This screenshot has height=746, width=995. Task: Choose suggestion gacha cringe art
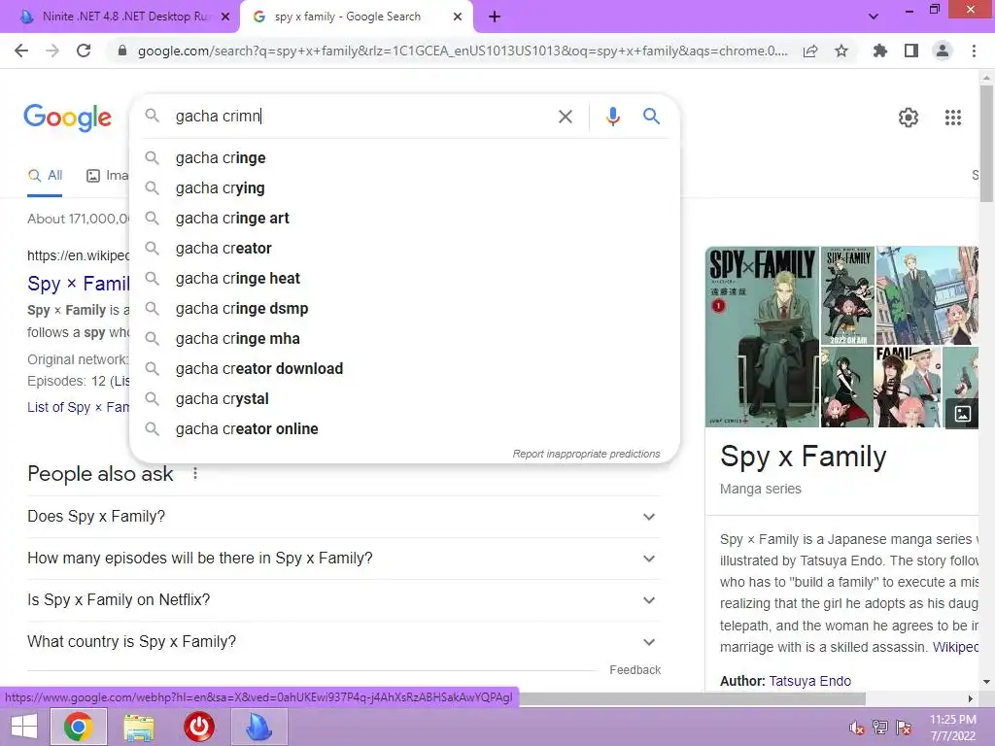pos(404,219)
